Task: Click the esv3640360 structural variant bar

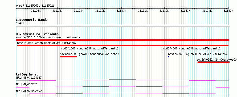Action: pyautogui.click(x=122, y=40)
